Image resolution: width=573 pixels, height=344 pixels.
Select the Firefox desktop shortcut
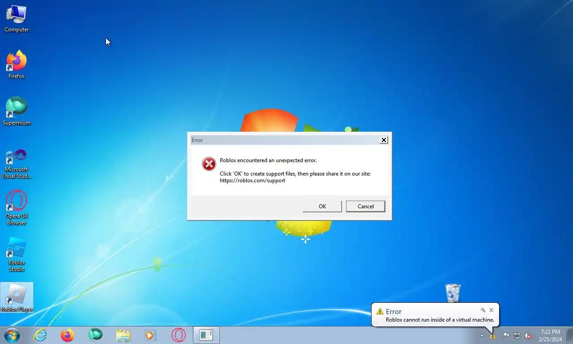(17, 65)
